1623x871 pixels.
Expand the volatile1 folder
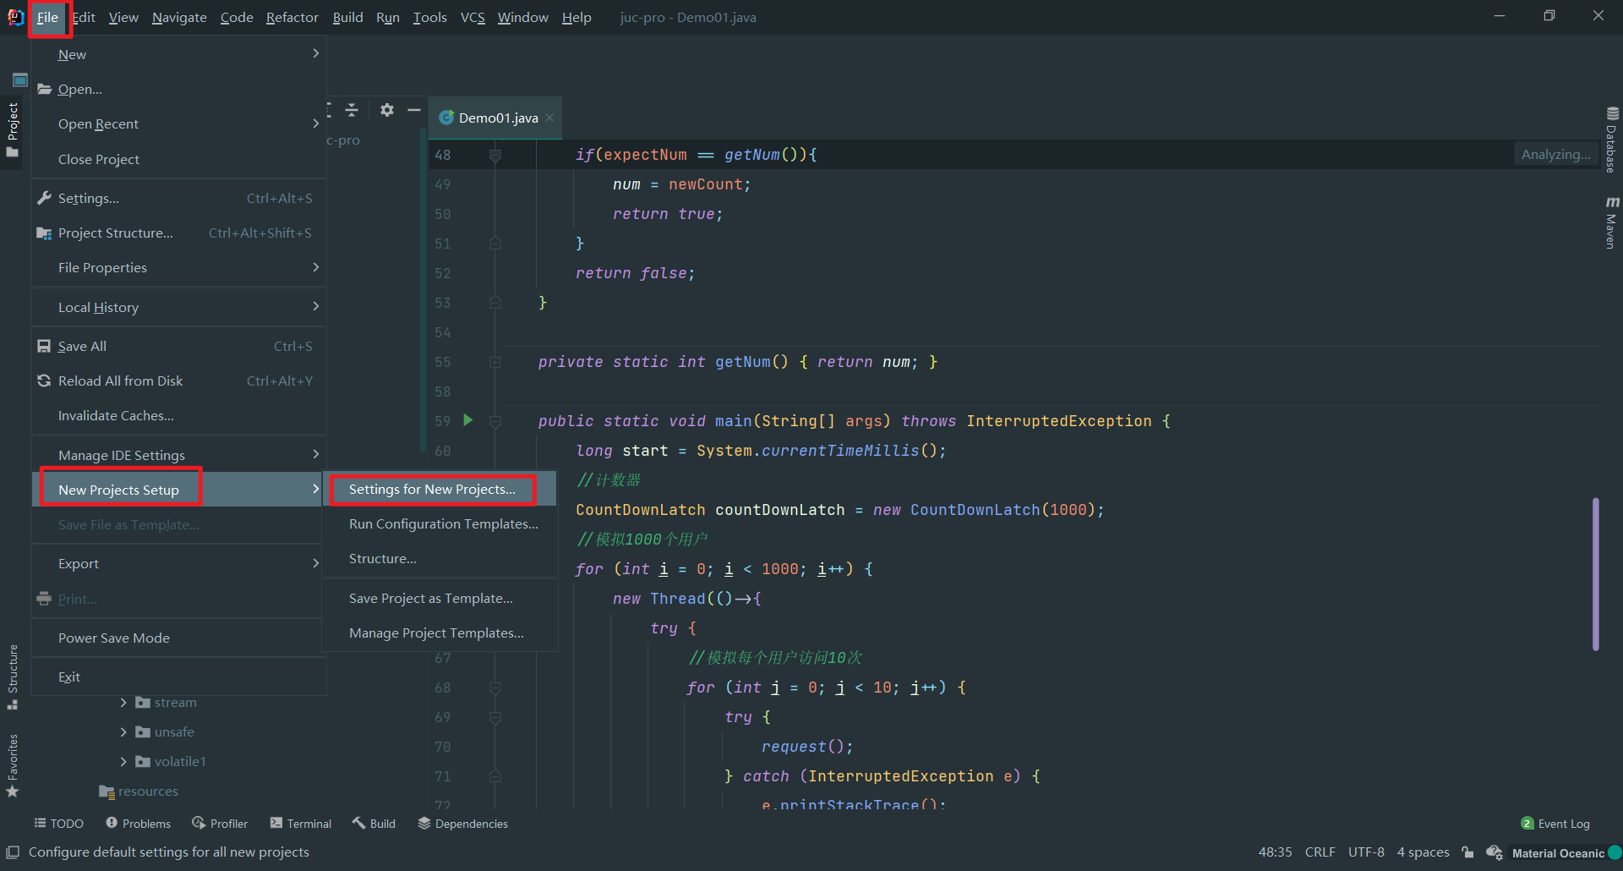click(x=123, y=761)
